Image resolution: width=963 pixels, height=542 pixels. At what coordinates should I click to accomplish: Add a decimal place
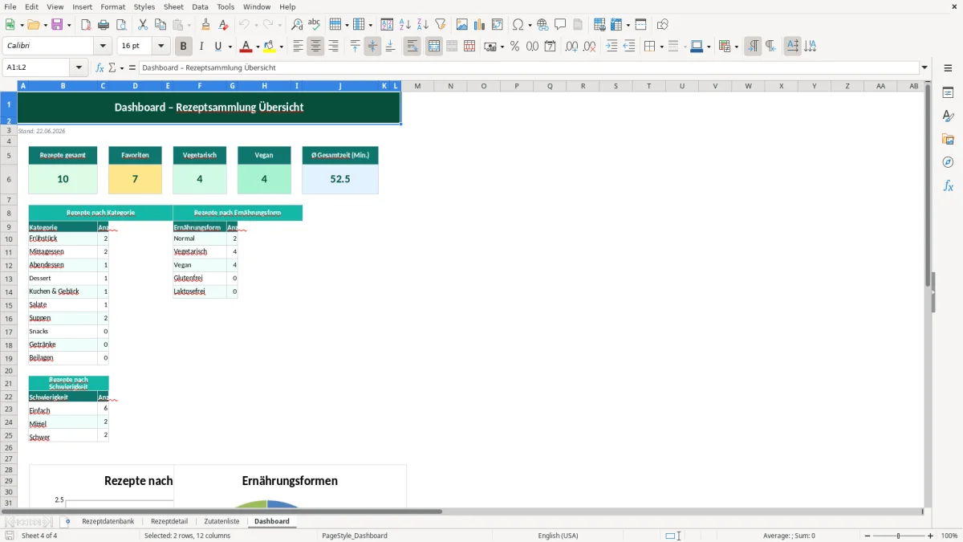pyautogui.click(x=571, y=47)
